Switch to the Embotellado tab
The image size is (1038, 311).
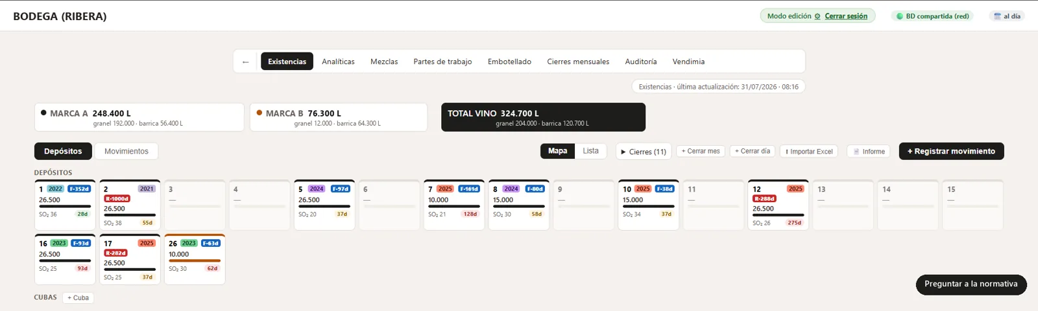pos(509,62)
